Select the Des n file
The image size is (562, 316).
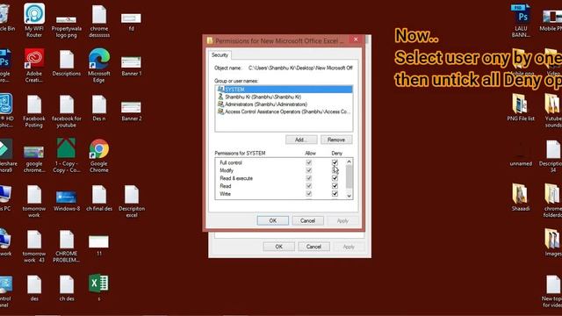(x=99, y=108)
